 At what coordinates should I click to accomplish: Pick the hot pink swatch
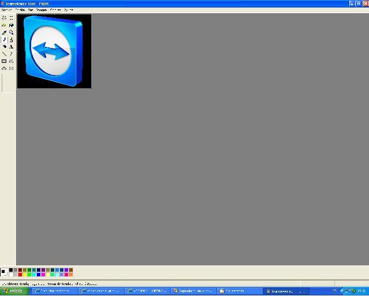pos(66,275)
